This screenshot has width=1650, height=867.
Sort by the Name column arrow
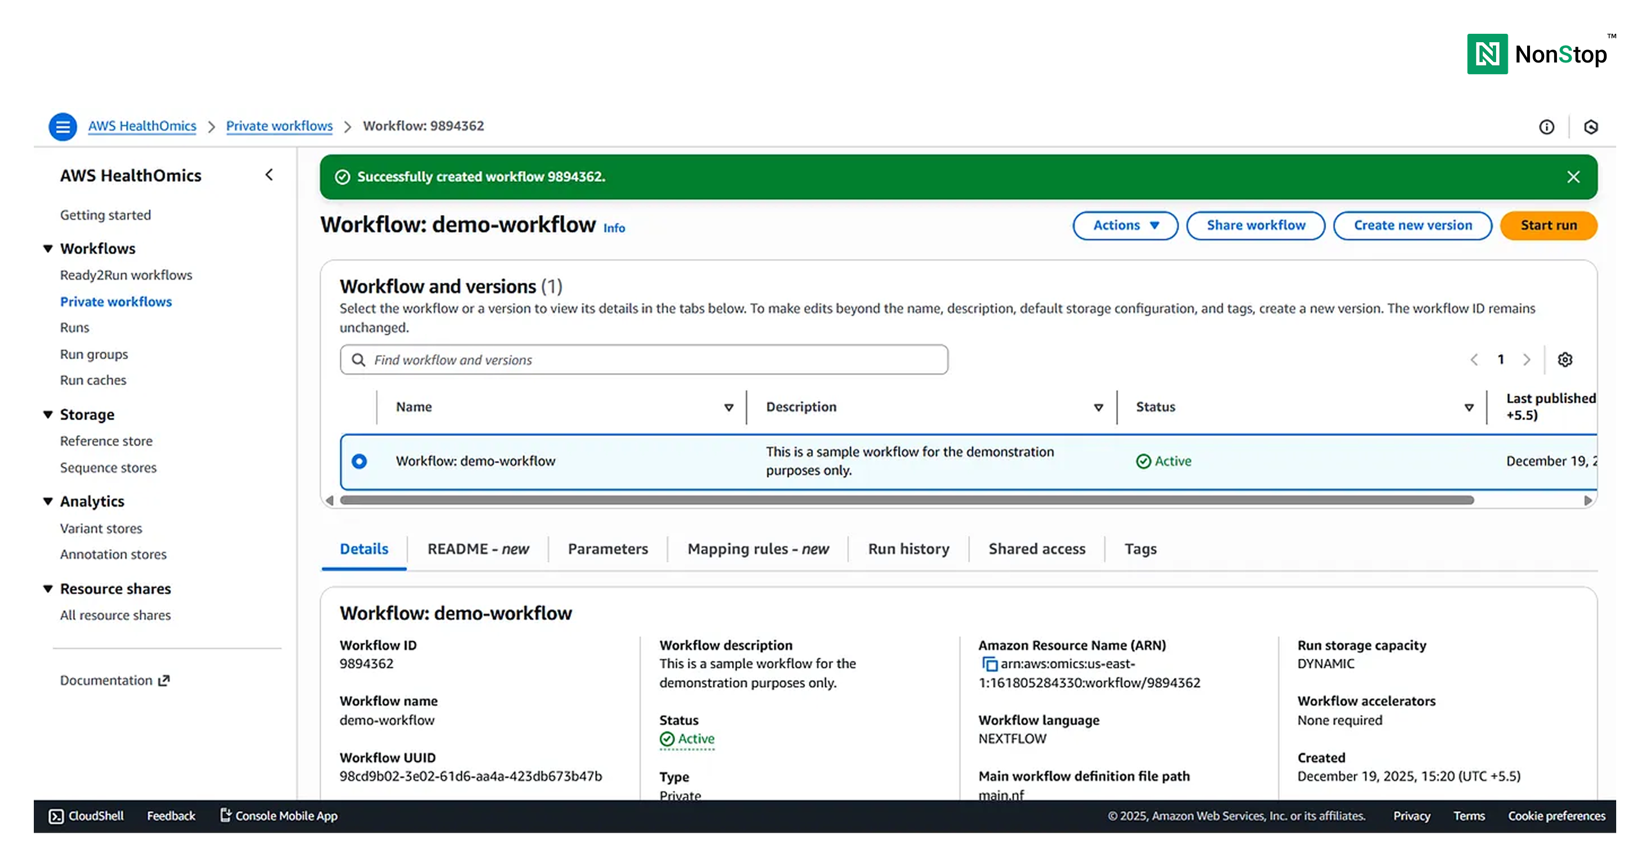point(728,408)
